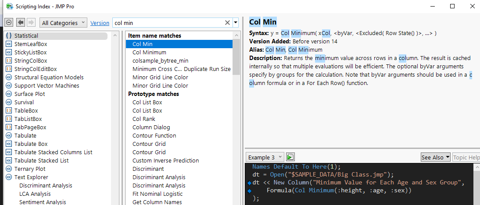Select Col Minimum in search results

pyautogui.click(x=149, y=52)
